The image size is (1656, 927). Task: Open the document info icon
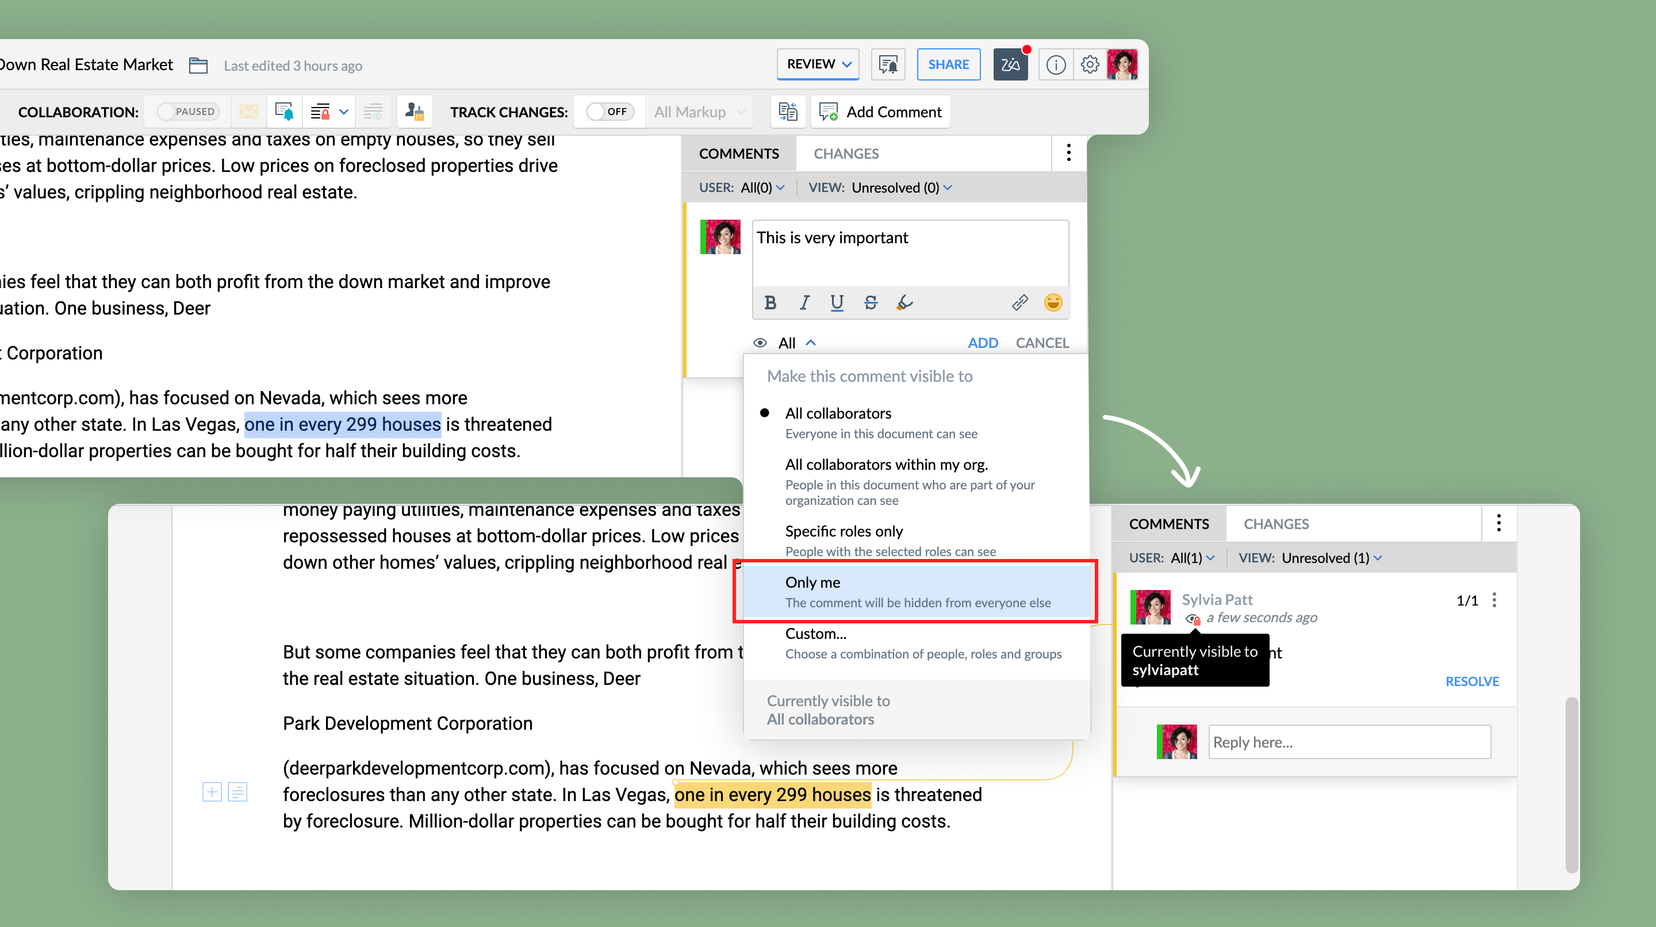pos(1056,65)
